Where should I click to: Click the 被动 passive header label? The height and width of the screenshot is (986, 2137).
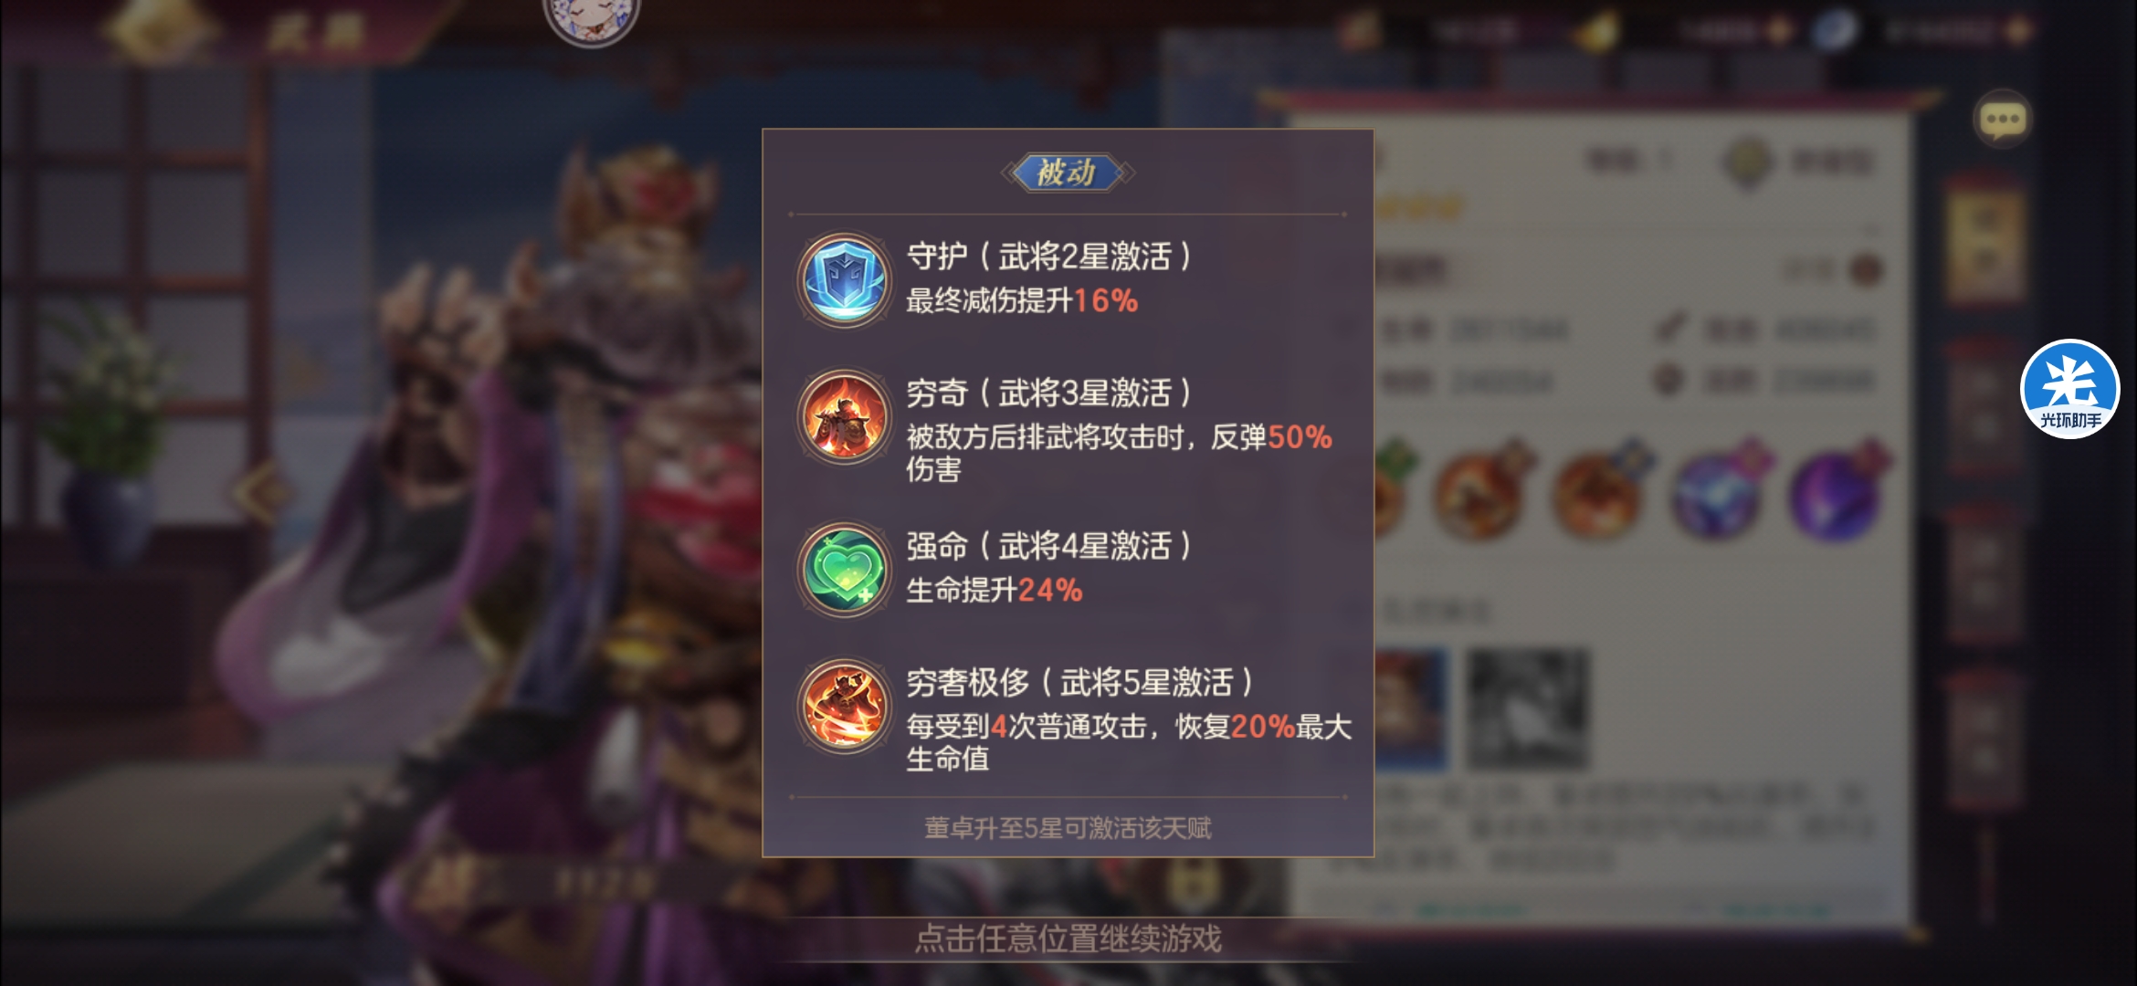point(1067,172)
